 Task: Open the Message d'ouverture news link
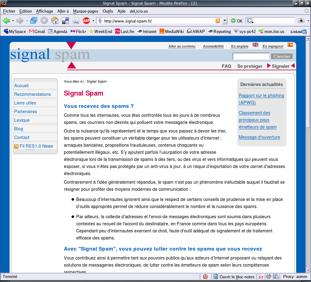(259, 137)
